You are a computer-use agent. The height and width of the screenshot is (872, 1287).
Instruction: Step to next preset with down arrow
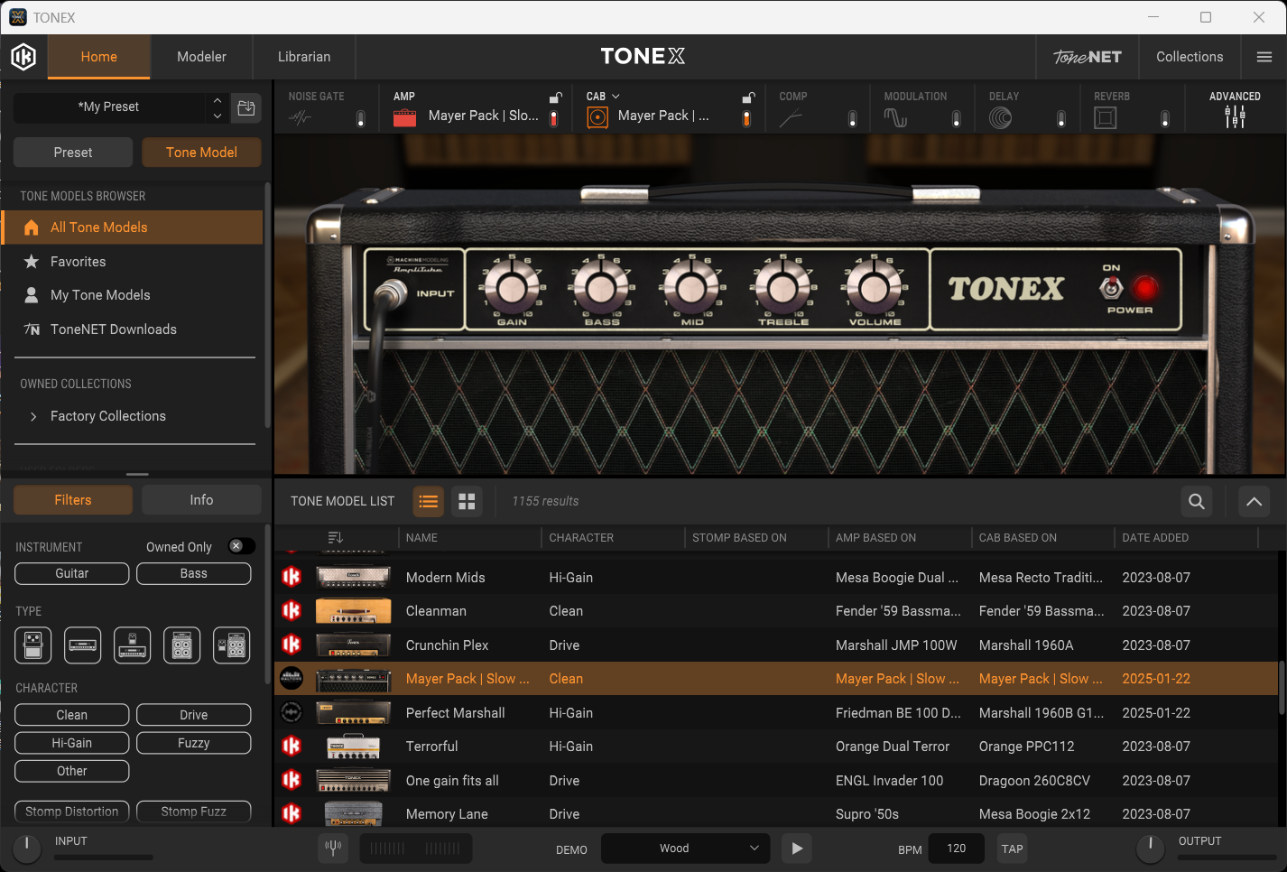[x=217, y=116]
